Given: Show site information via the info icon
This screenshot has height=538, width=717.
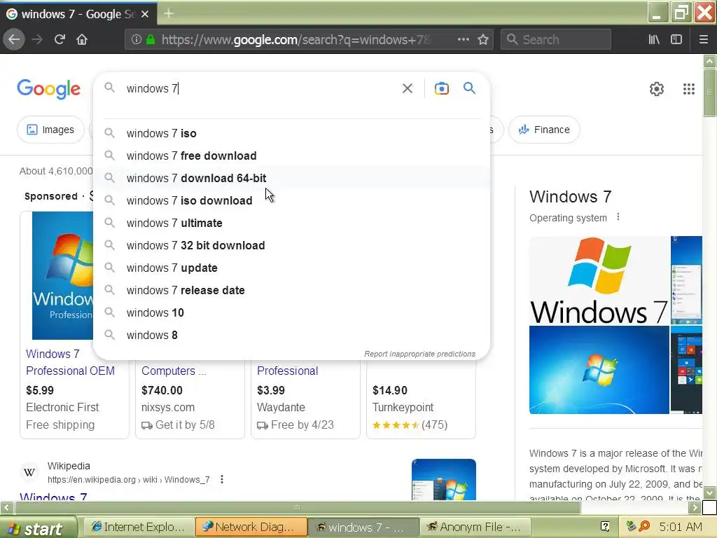Looking at the screenshot, I should [136, 40].
